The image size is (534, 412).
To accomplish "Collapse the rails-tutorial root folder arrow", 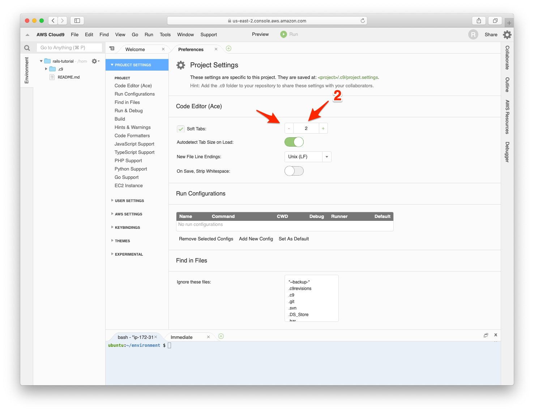I will point(41,61).
